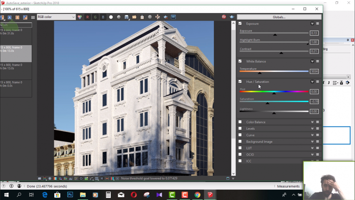Open the Exposure section options menu
The height and width of the screenshot is (200, 355).
318,23
